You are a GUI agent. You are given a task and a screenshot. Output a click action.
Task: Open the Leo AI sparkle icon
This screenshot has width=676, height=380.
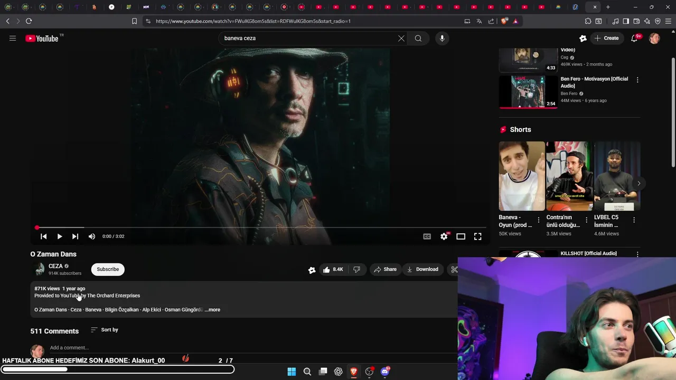(x=647, y=21)
